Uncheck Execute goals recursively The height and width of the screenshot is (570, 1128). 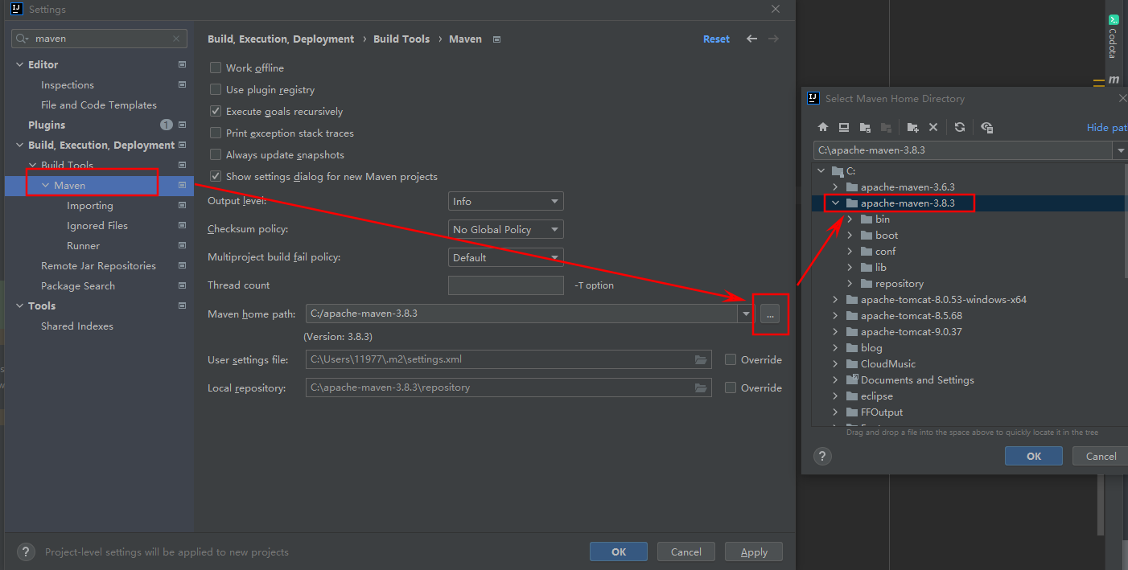216,111
